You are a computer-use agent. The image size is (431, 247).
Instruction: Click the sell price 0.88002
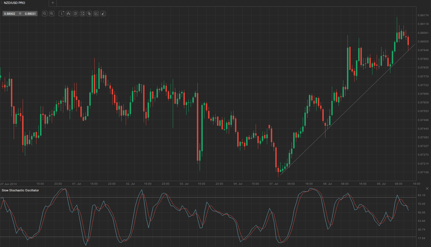pyautogui.click(x=10, y=14)
